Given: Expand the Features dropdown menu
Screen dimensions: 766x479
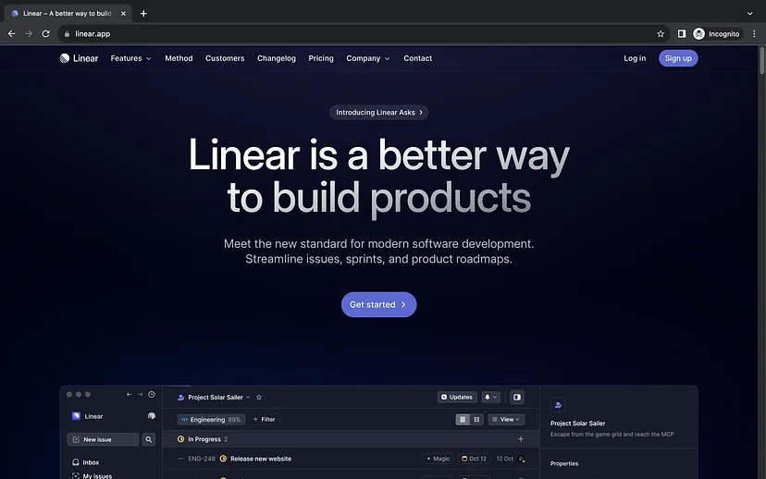Looking at the screenshot, I should pyautogui.click(x=130, y=58).
